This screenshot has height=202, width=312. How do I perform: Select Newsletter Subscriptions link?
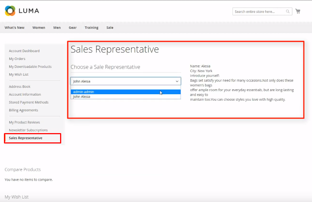click(x=28, y=130)
